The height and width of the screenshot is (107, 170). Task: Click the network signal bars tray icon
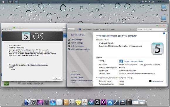(x=153, y=2)
